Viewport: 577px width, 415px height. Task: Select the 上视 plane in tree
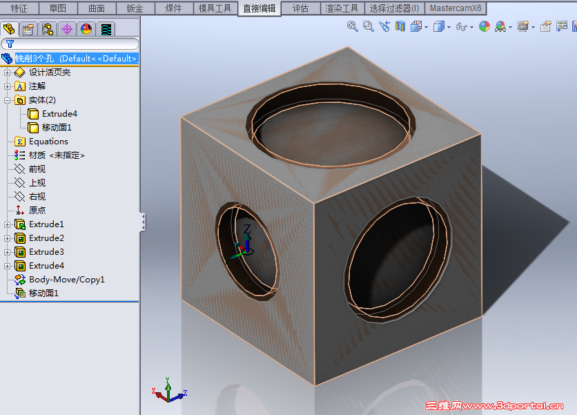click(37, 183)
